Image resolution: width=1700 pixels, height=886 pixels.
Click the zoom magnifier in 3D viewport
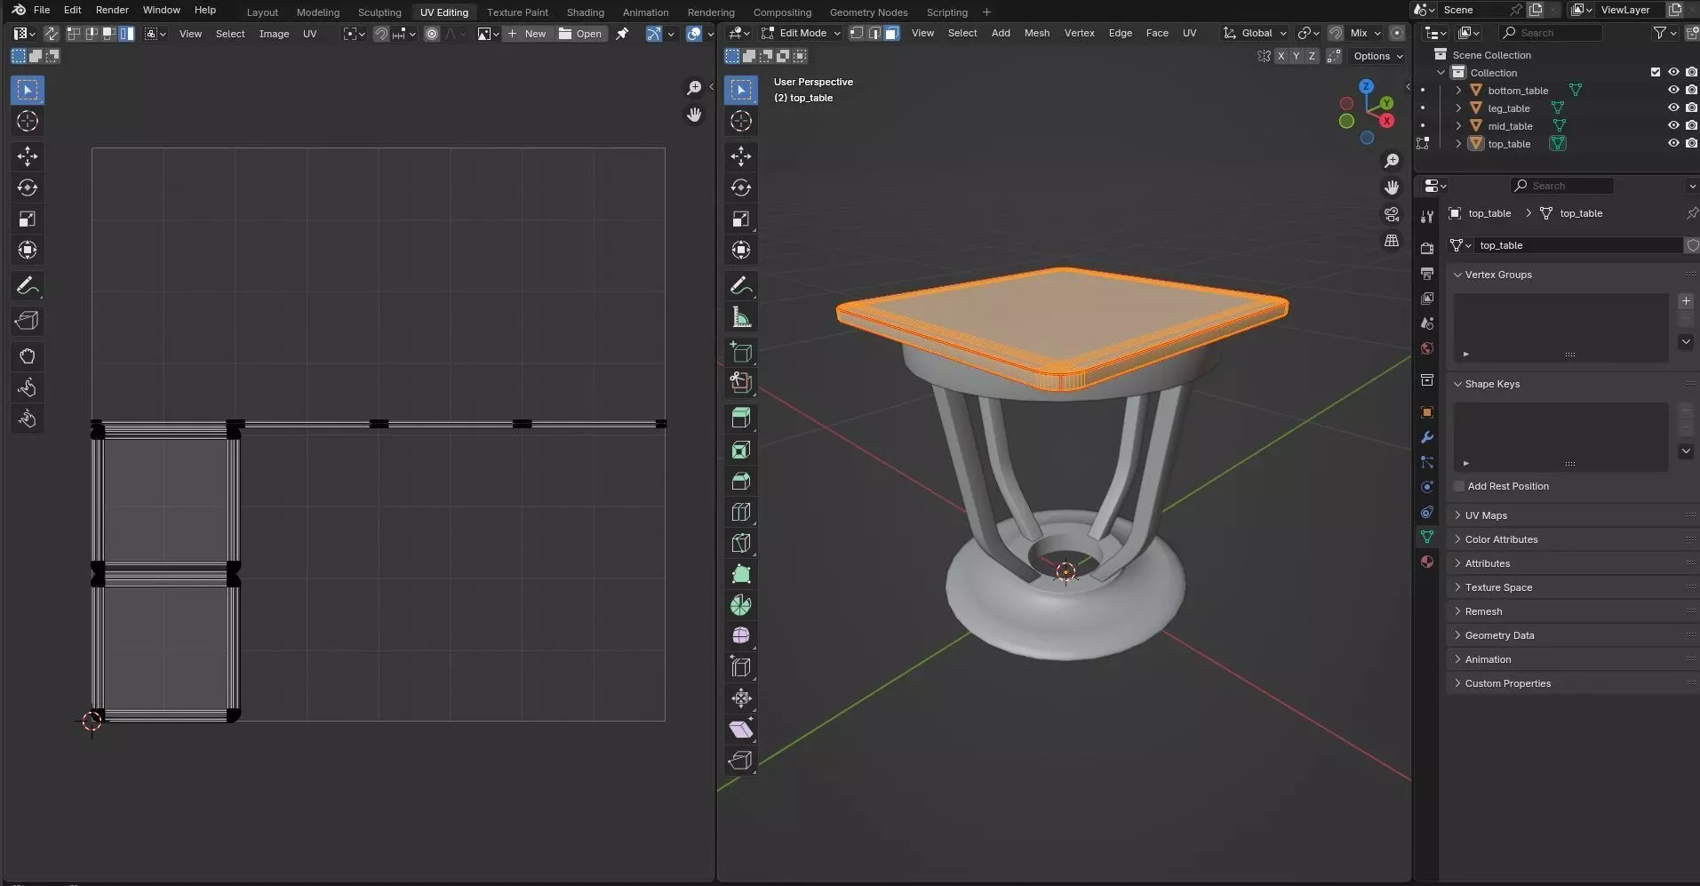tap(1392, 161)
